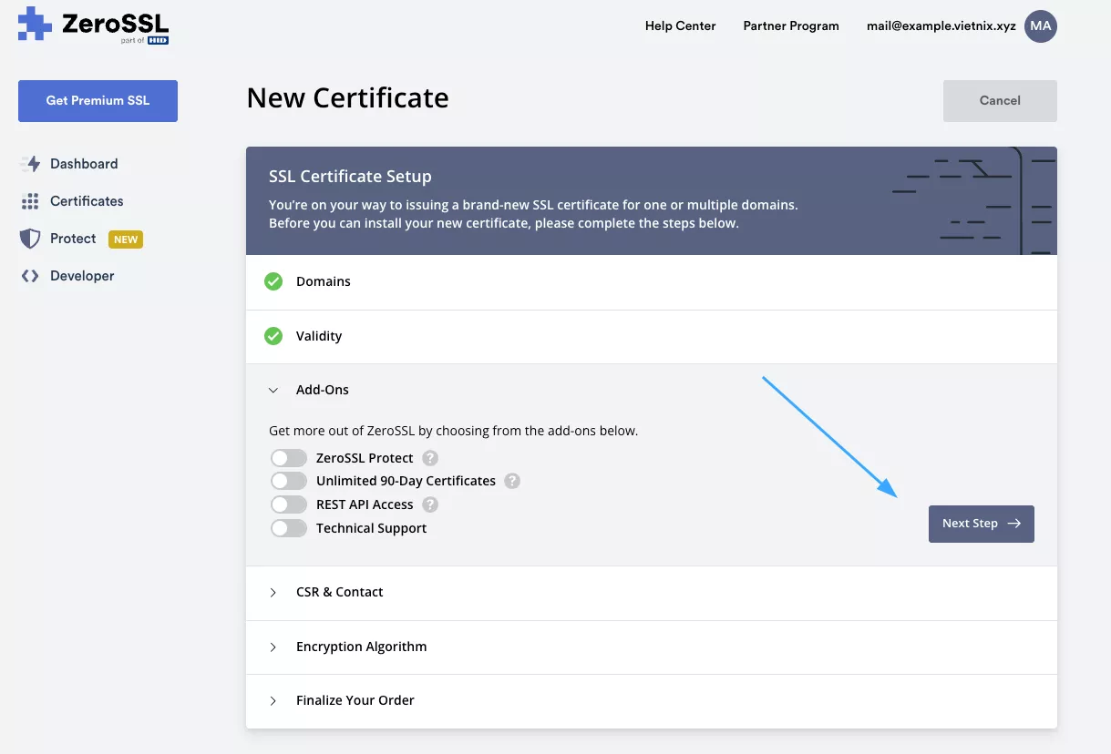Click the MA user avatar

click(x=1040, y=26)
